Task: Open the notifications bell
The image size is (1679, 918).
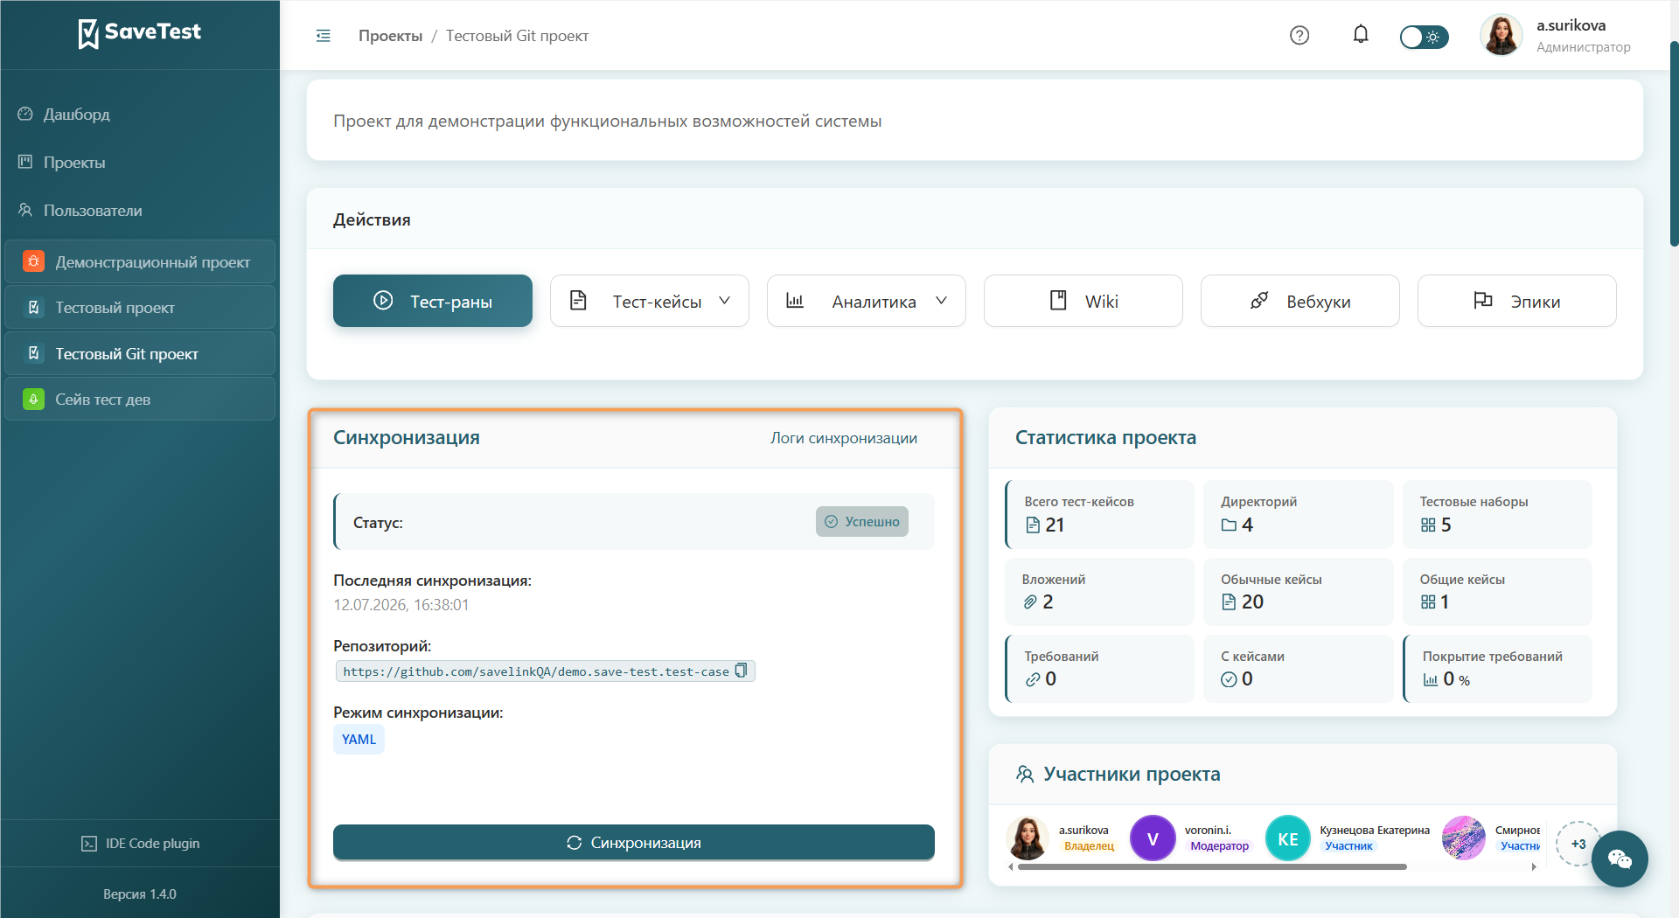Action: (1361, 35)
